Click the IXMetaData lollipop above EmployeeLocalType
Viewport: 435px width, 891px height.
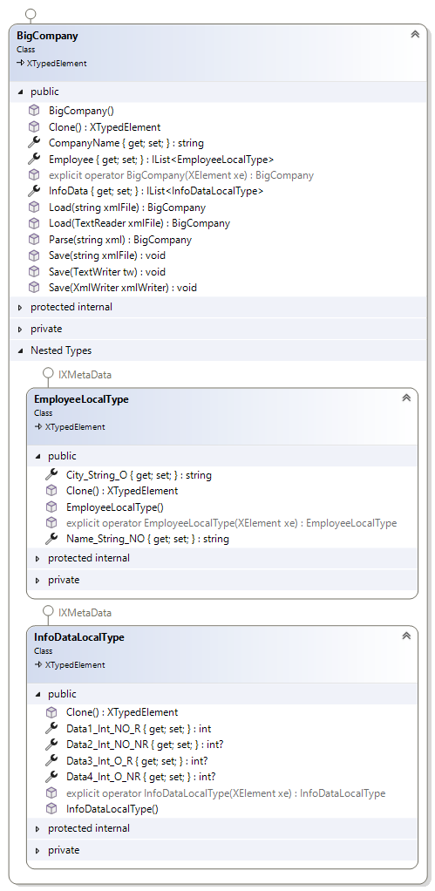[48, 375]
